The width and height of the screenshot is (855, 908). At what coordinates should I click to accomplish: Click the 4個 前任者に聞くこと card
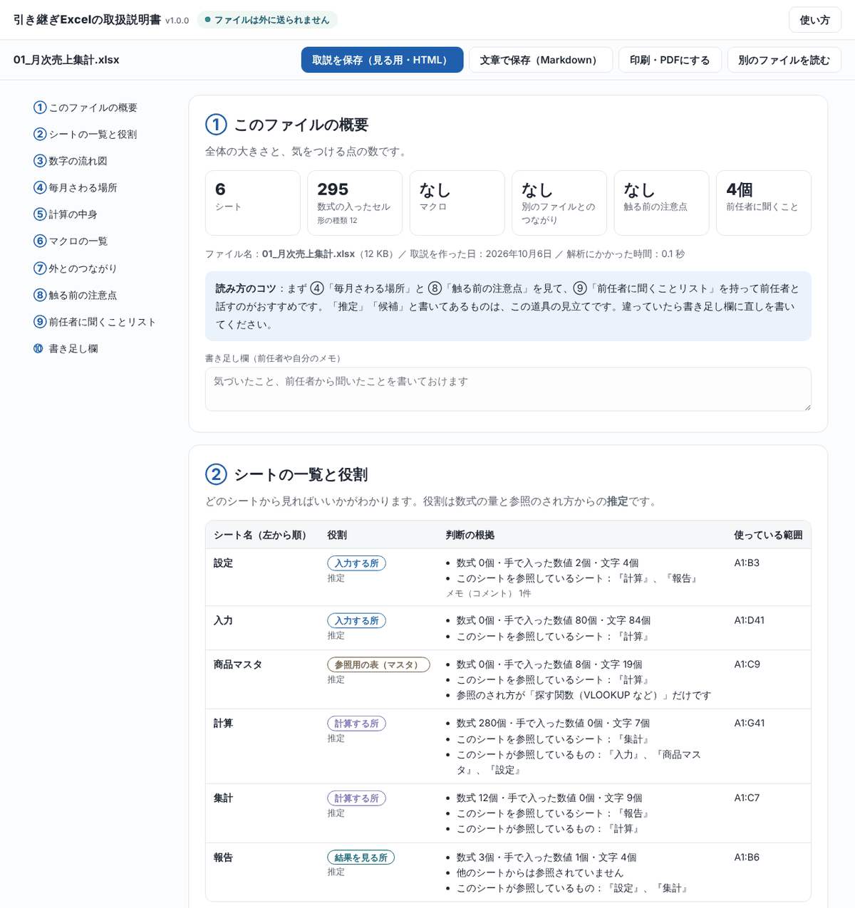tap(764, 203)
